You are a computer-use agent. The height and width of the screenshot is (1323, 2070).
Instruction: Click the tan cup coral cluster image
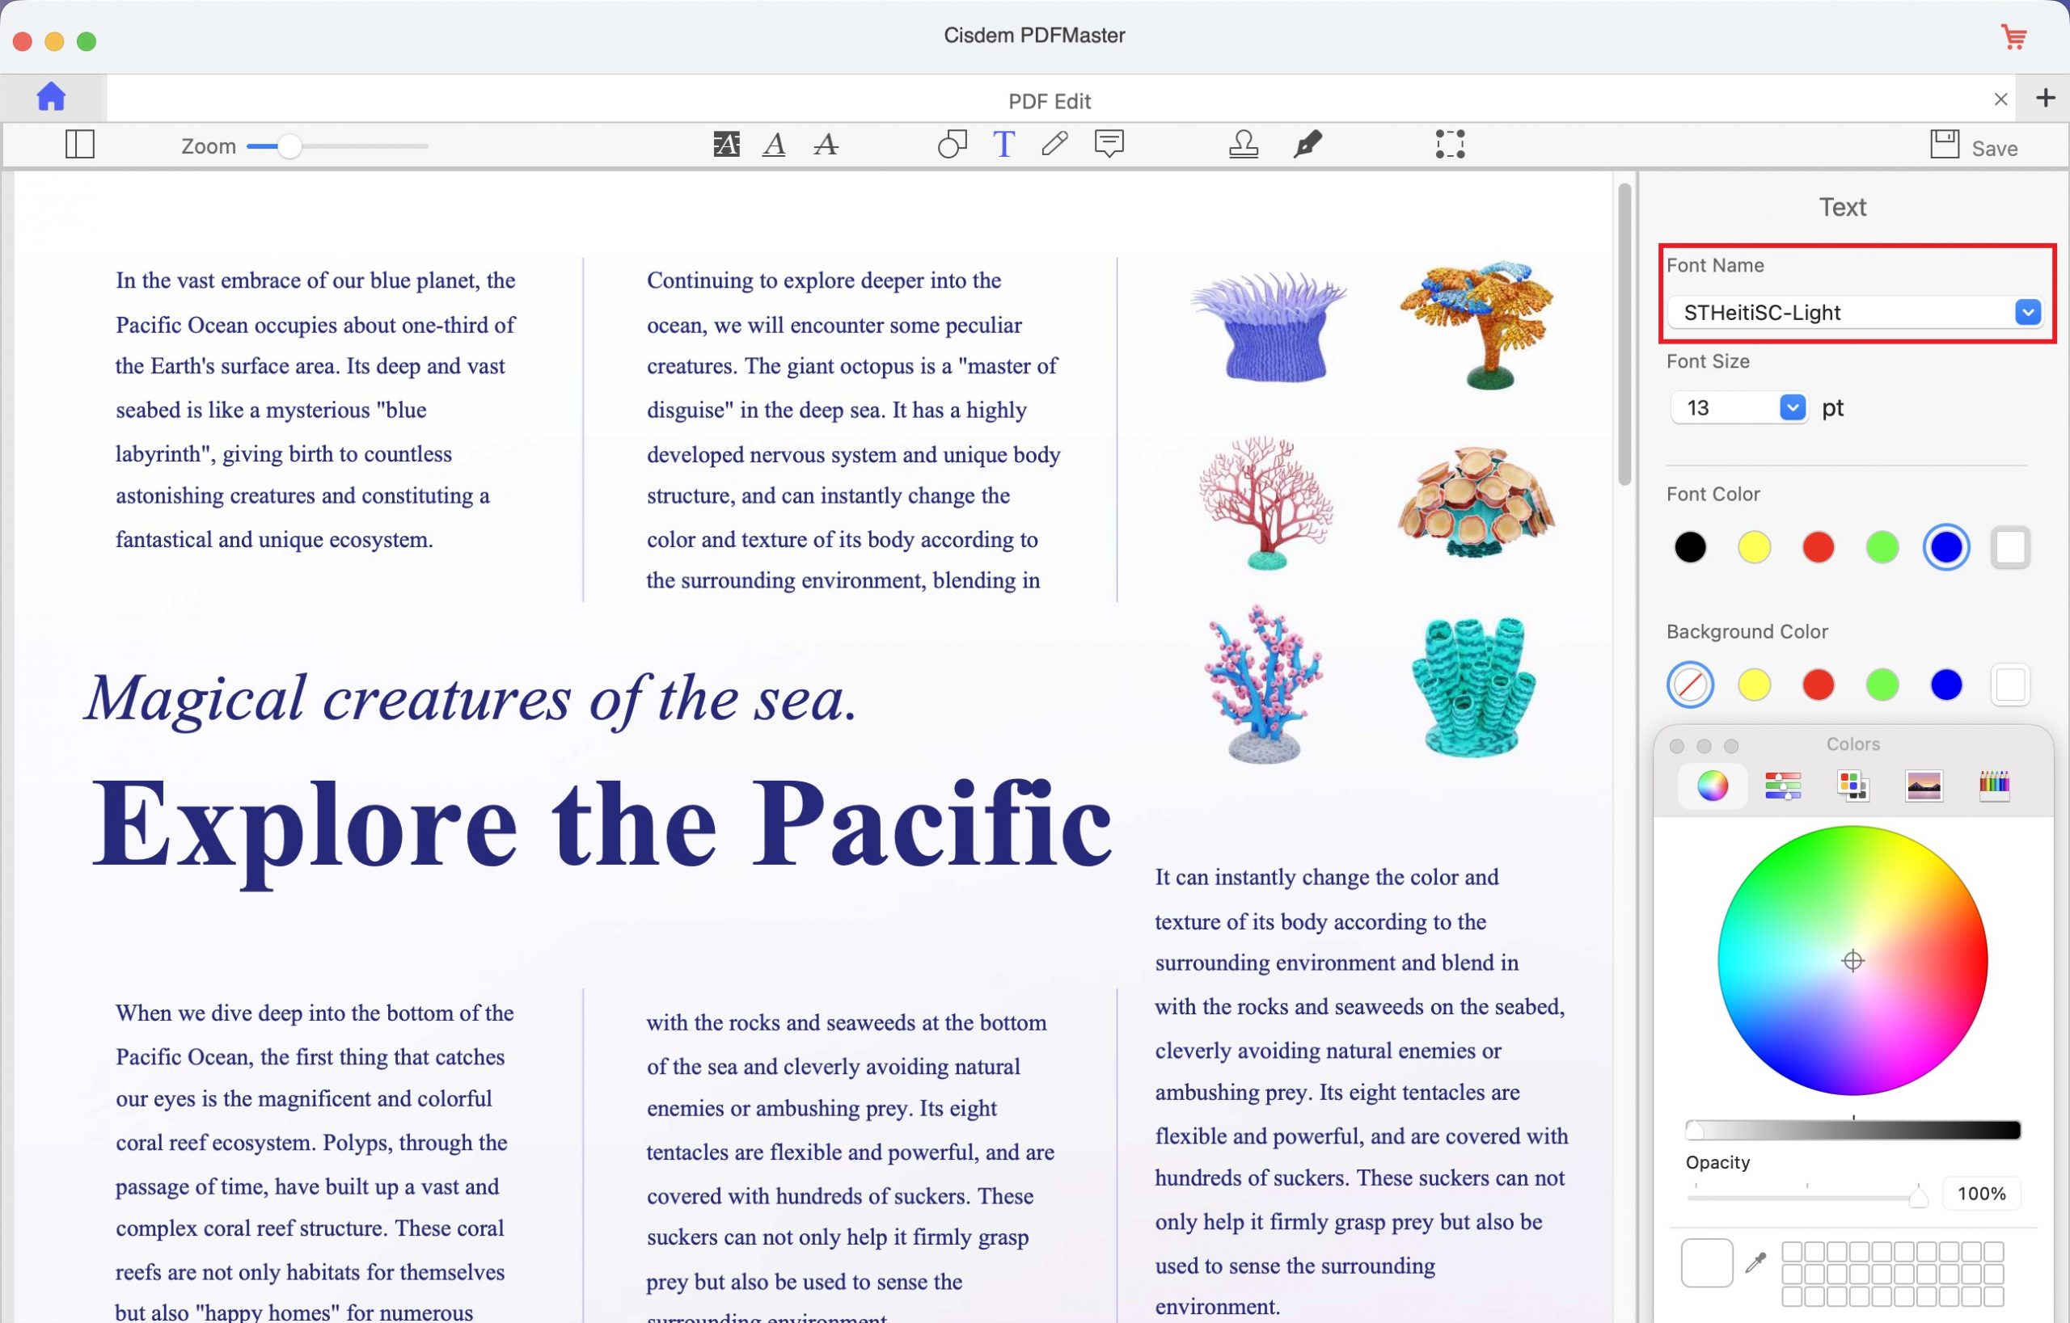click(1476, 503)
